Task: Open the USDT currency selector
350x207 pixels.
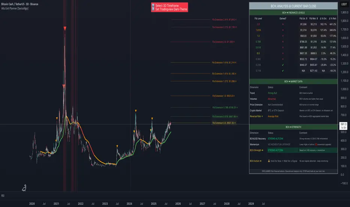Action: pyautogui.click(x=344, y=4)
